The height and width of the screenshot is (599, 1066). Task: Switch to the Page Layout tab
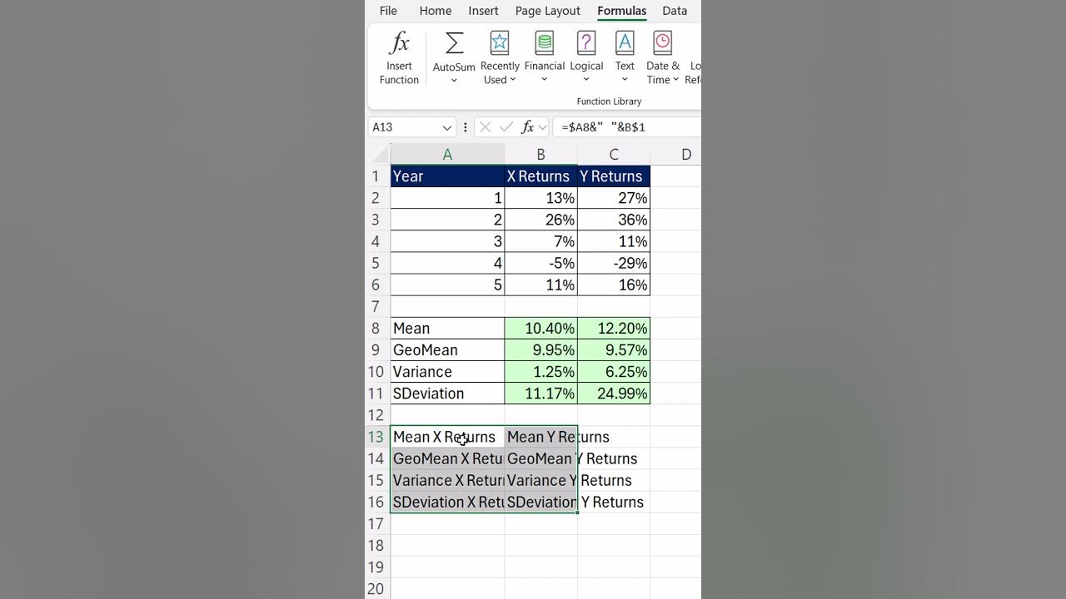point(547,11)
